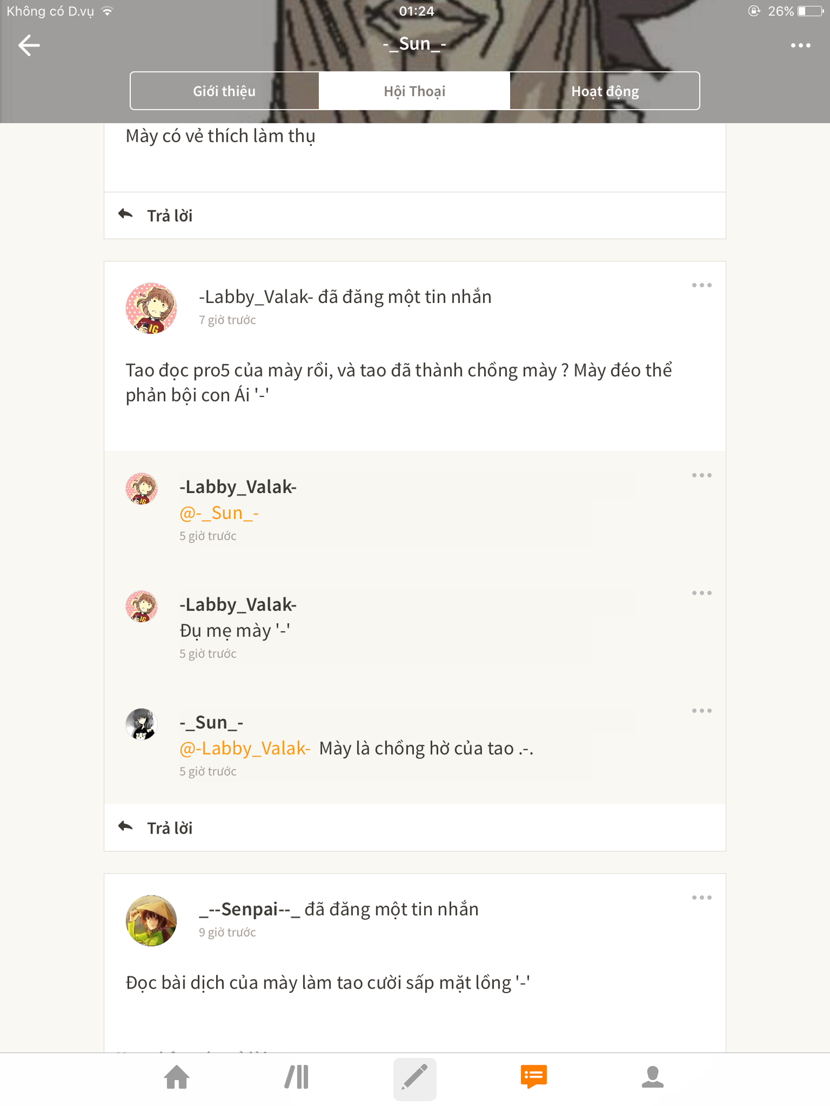Open the profile options menu at top right
Image resolution: width=830 pixels, height=1106 pixels.
tap(800, 46)
